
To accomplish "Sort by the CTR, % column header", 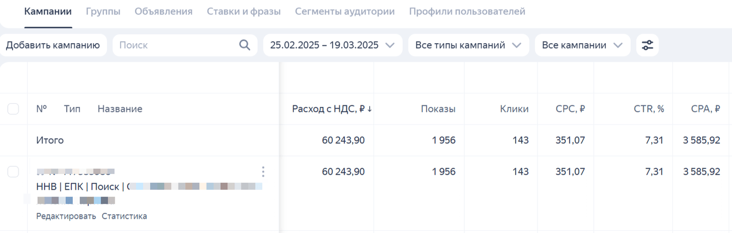I will point(649,109).
